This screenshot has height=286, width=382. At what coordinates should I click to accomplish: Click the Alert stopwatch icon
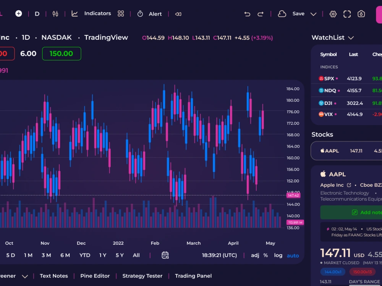(x=140, y=14)
